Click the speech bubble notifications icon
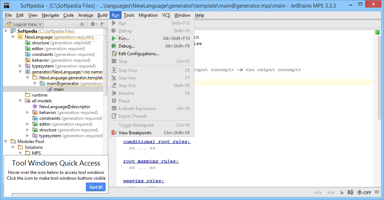This screenshot has width=384, height=200. 377,192
